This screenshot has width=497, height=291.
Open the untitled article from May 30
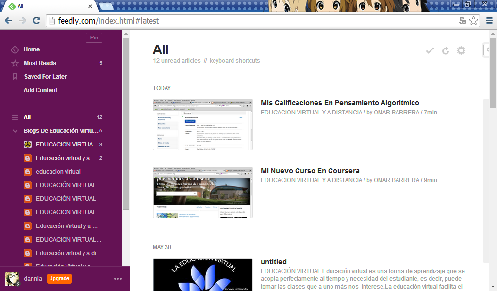(x=274, y=262)
